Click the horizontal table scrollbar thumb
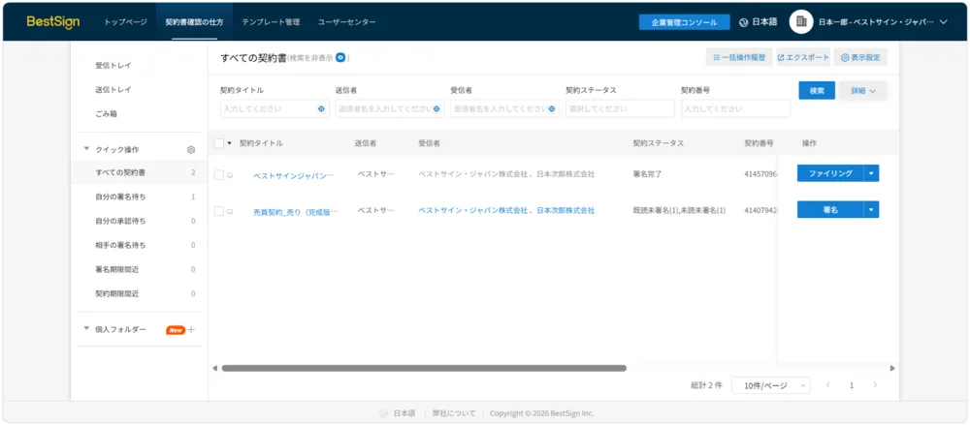 [424, 368]
